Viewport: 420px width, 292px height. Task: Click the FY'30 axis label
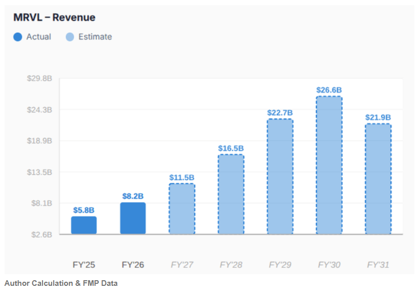(329, 265)
